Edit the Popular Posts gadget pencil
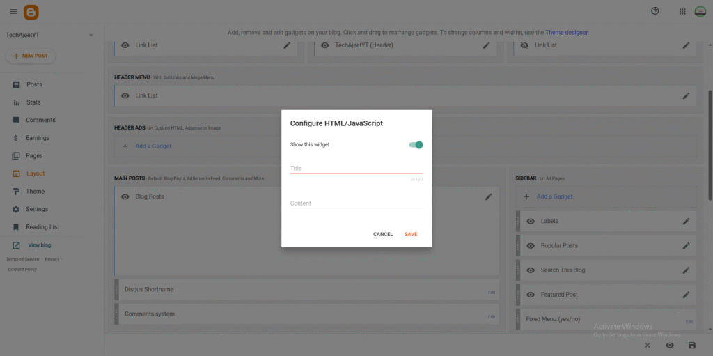The width and height of the screenshot is (713, 356). [686, 245]
